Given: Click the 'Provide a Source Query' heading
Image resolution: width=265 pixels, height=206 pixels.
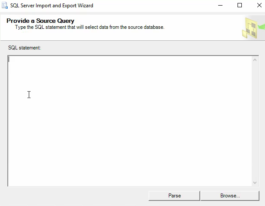Looking at the screenshot, I should click(40, 21).
